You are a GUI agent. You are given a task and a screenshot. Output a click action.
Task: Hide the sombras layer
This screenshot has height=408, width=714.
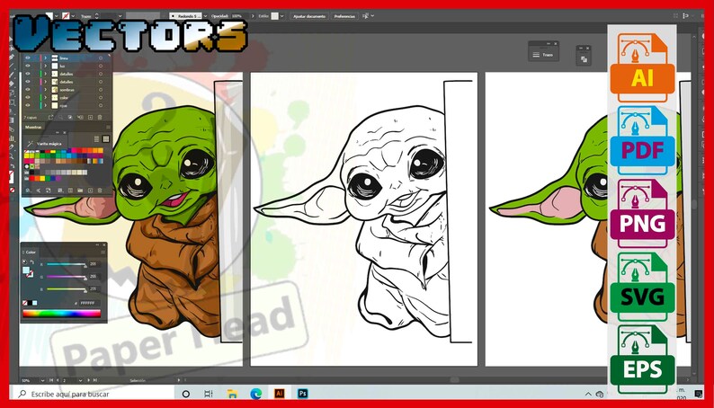tap(28, 90)
